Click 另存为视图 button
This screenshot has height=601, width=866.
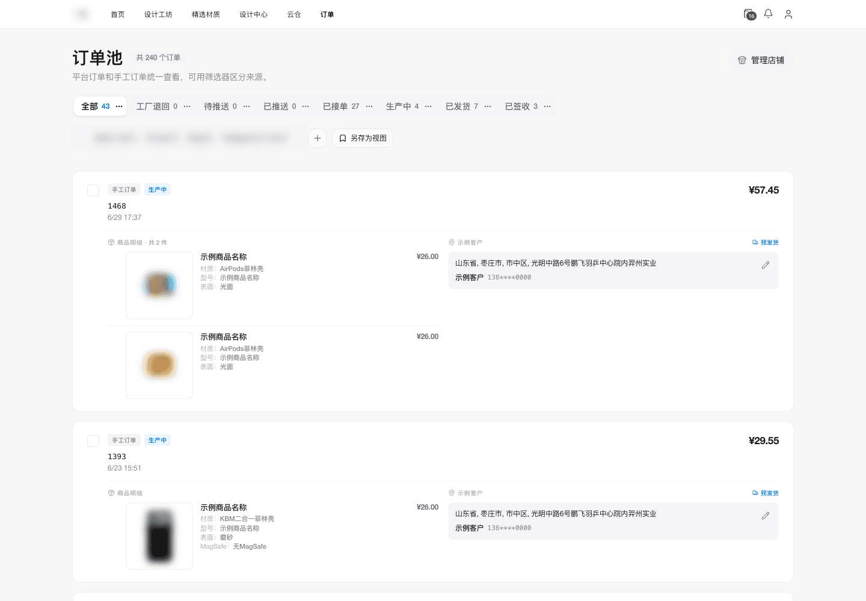pos(363,138)
